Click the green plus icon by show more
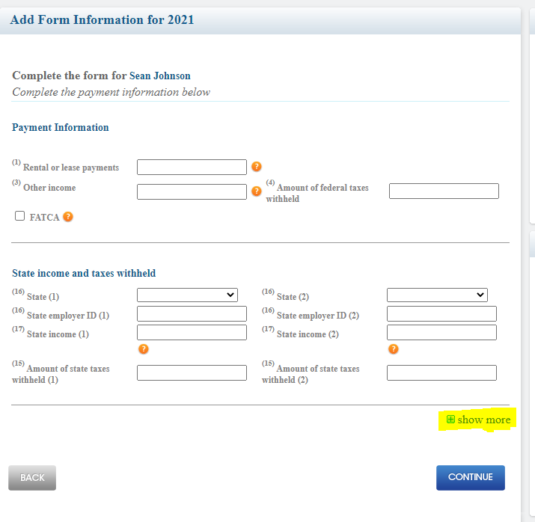Image resolution: width=535 pixels, height=522 pixels. [x=450, y=420]
